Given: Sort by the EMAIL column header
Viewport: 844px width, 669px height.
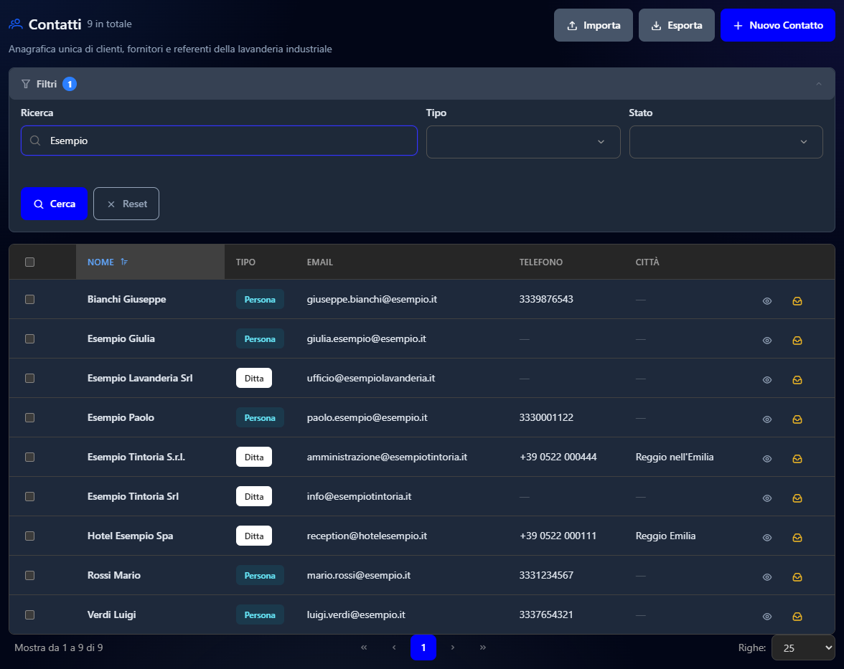Looking at the screenshot, I should 320,262.
